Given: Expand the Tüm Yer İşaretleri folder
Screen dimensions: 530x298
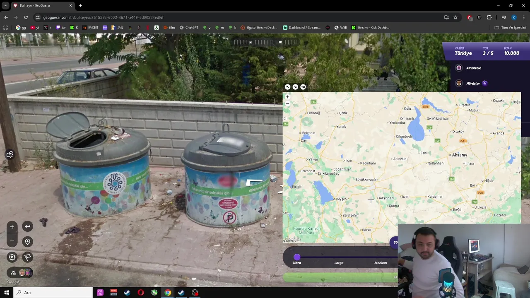Looking at the screenshot, I should point(510,28).
